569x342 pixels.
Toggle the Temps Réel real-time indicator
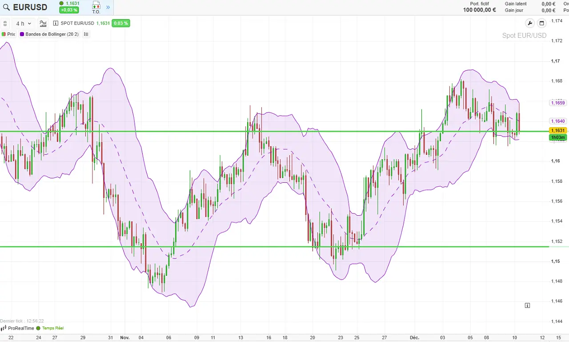(50, 328)
